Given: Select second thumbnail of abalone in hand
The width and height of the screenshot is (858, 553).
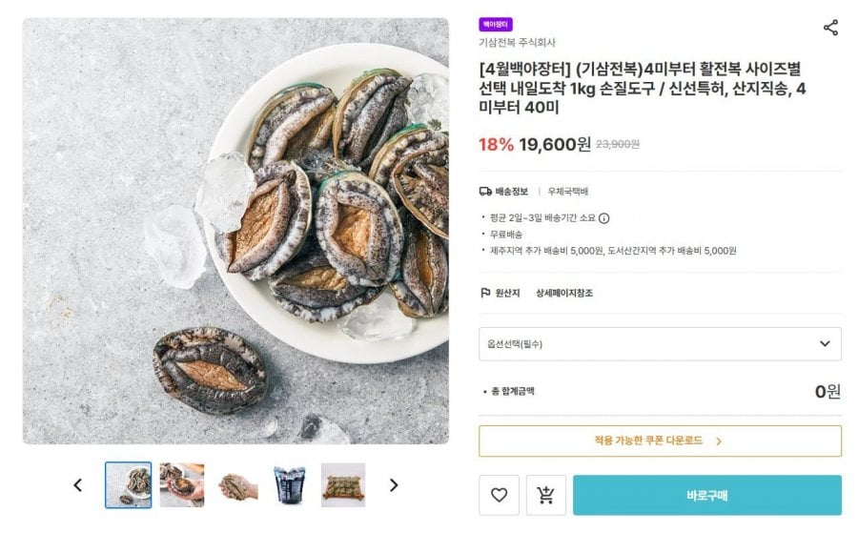Looking at the screenshot, I should (181, 485).
